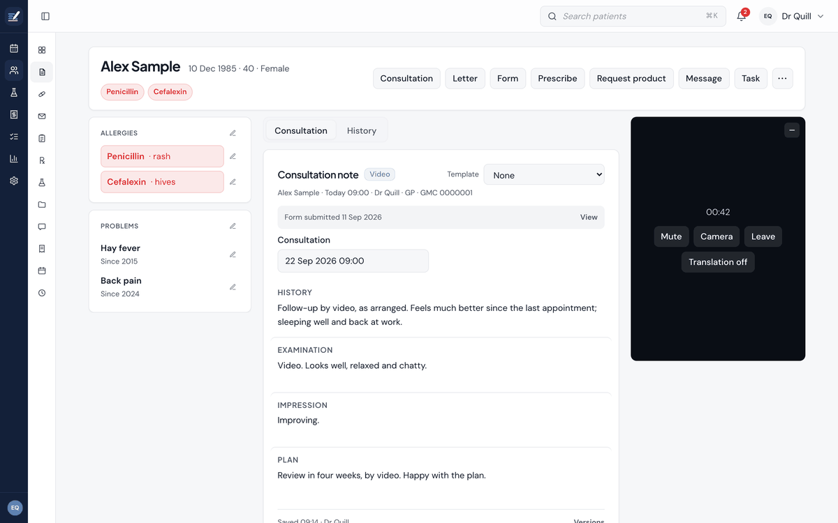Mute the video call microphone
838x523 pixels.
point(671,236)
